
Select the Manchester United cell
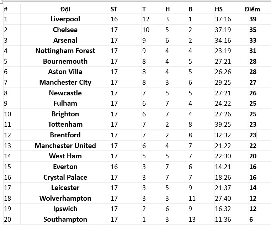[65, 146]
